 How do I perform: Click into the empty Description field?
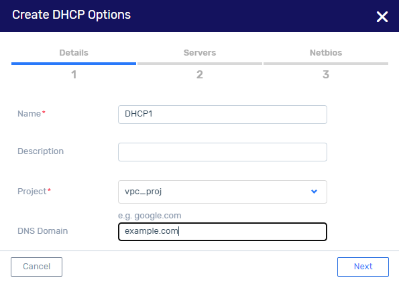point(223,152)
